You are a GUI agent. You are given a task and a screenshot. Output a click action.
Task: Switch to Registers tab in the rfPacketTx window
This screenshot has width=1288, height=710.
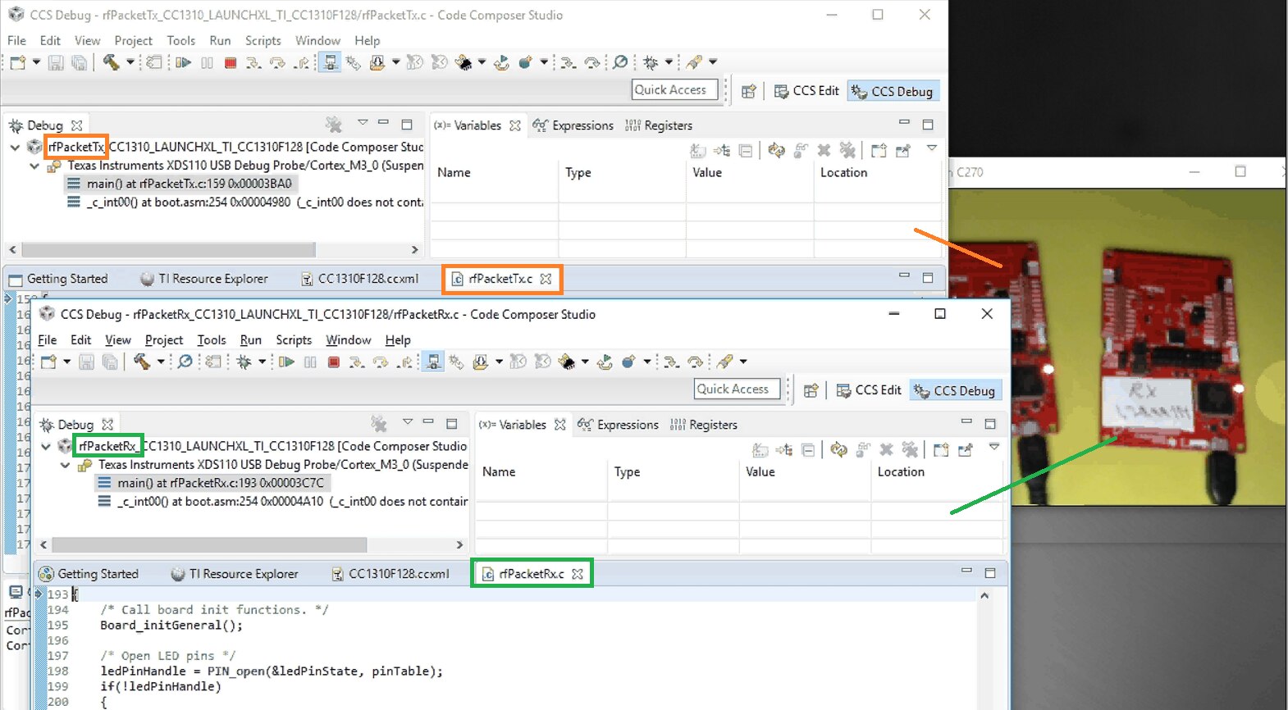pos(659,125)
